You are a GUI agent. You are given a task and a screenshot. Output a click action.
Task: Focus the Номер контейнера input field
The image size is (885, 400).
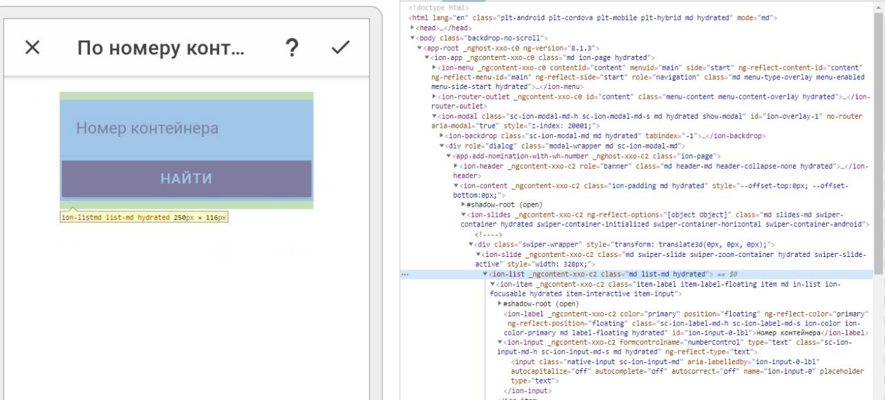coord(187,128)
